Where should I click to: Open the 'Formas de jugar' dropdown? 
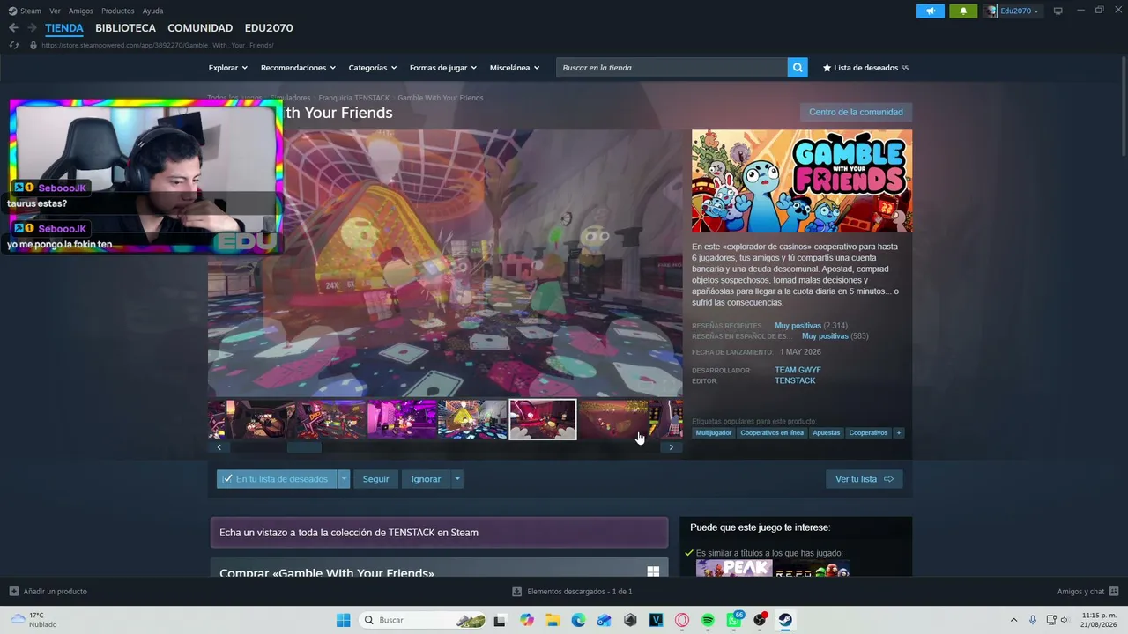click(x=443, y=68)
